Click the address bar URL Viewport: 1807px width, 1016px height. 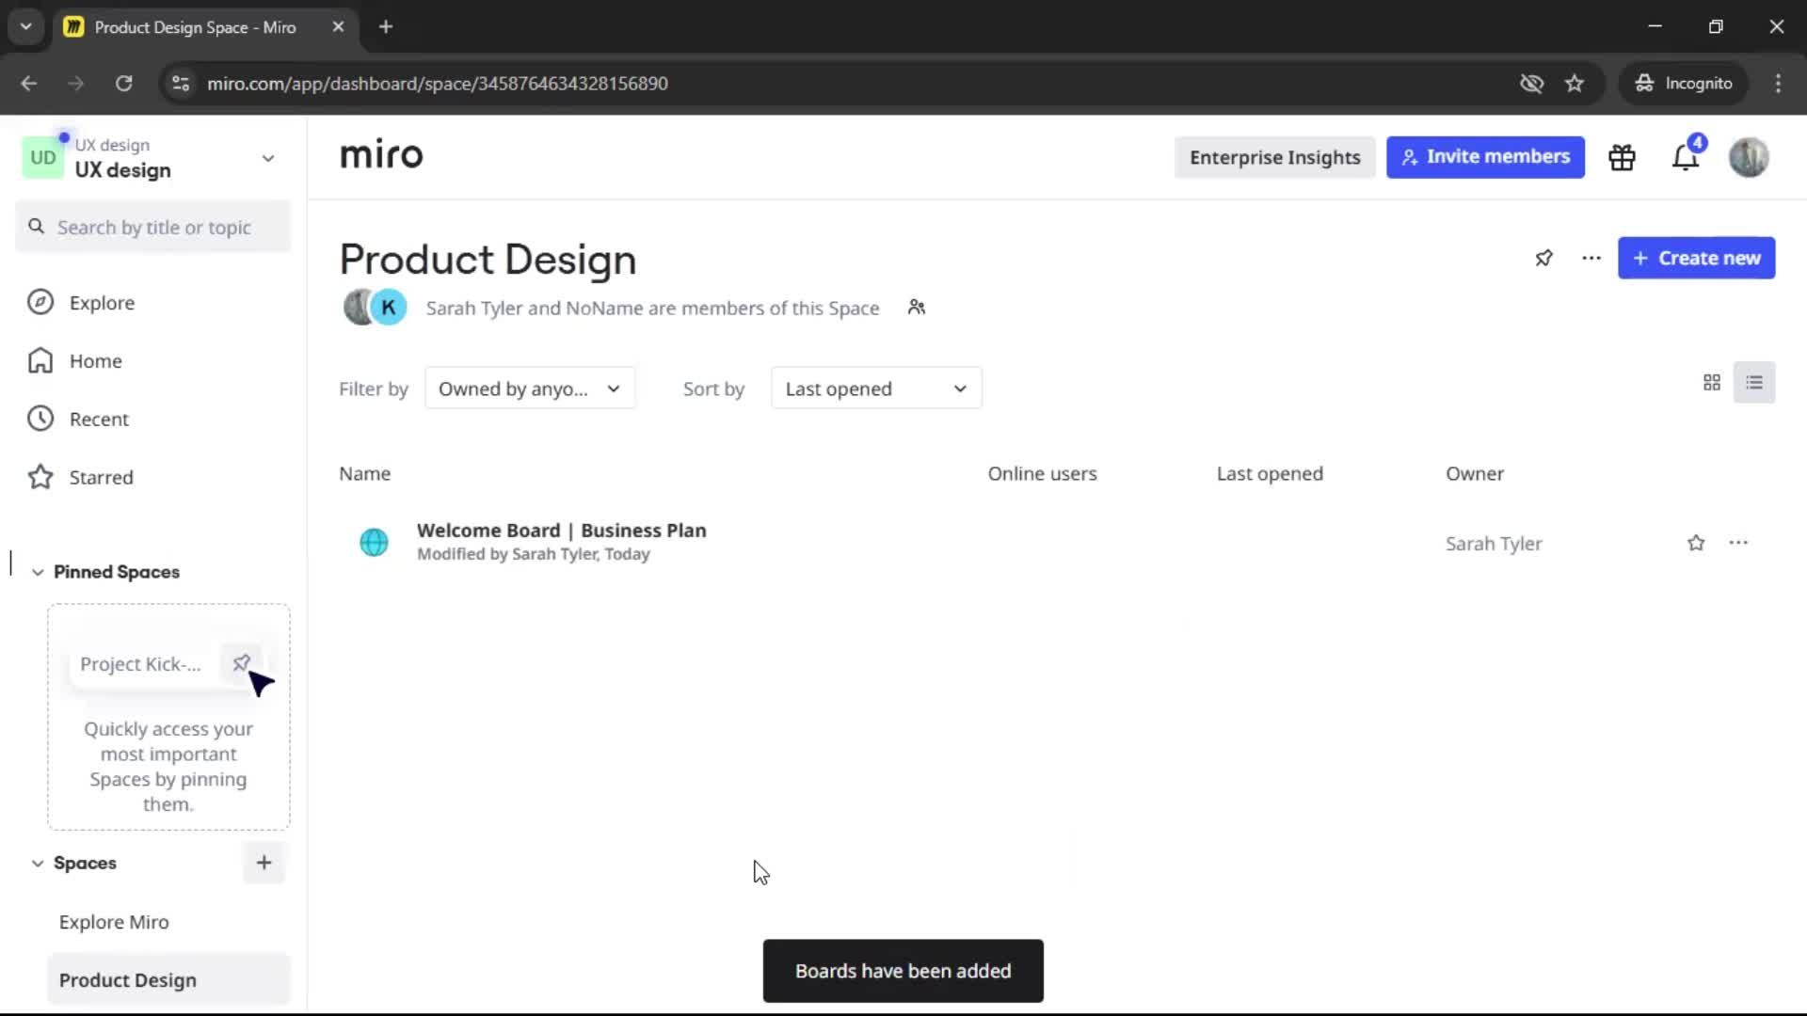coord(438,84)
